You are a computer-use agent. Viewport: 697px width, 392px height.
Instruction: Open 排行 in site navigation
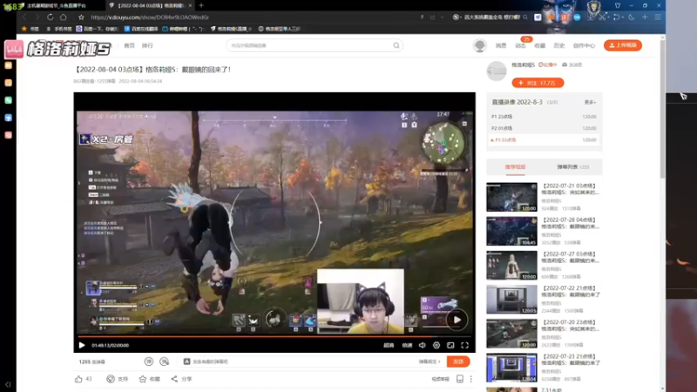(147, 45)
